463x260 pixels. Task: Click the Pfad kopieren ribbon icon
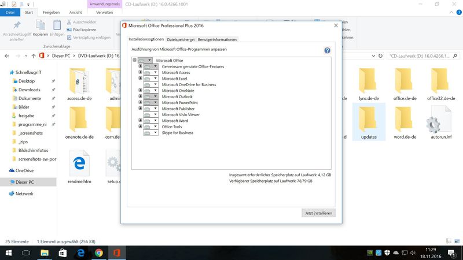[69, 29]
